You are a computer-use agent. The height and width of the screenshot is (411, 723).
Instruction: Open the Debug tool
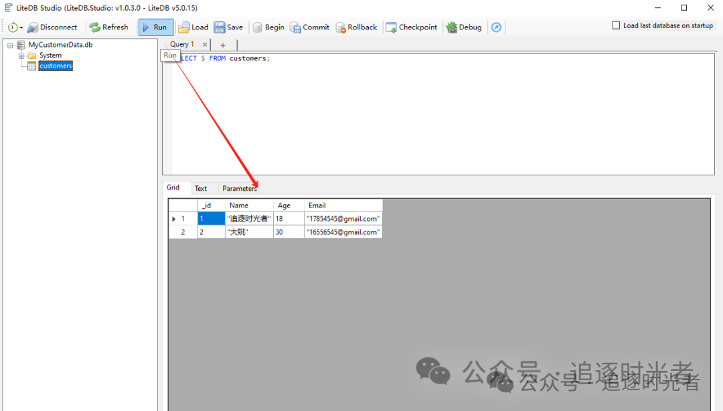[x=464, y=27]
